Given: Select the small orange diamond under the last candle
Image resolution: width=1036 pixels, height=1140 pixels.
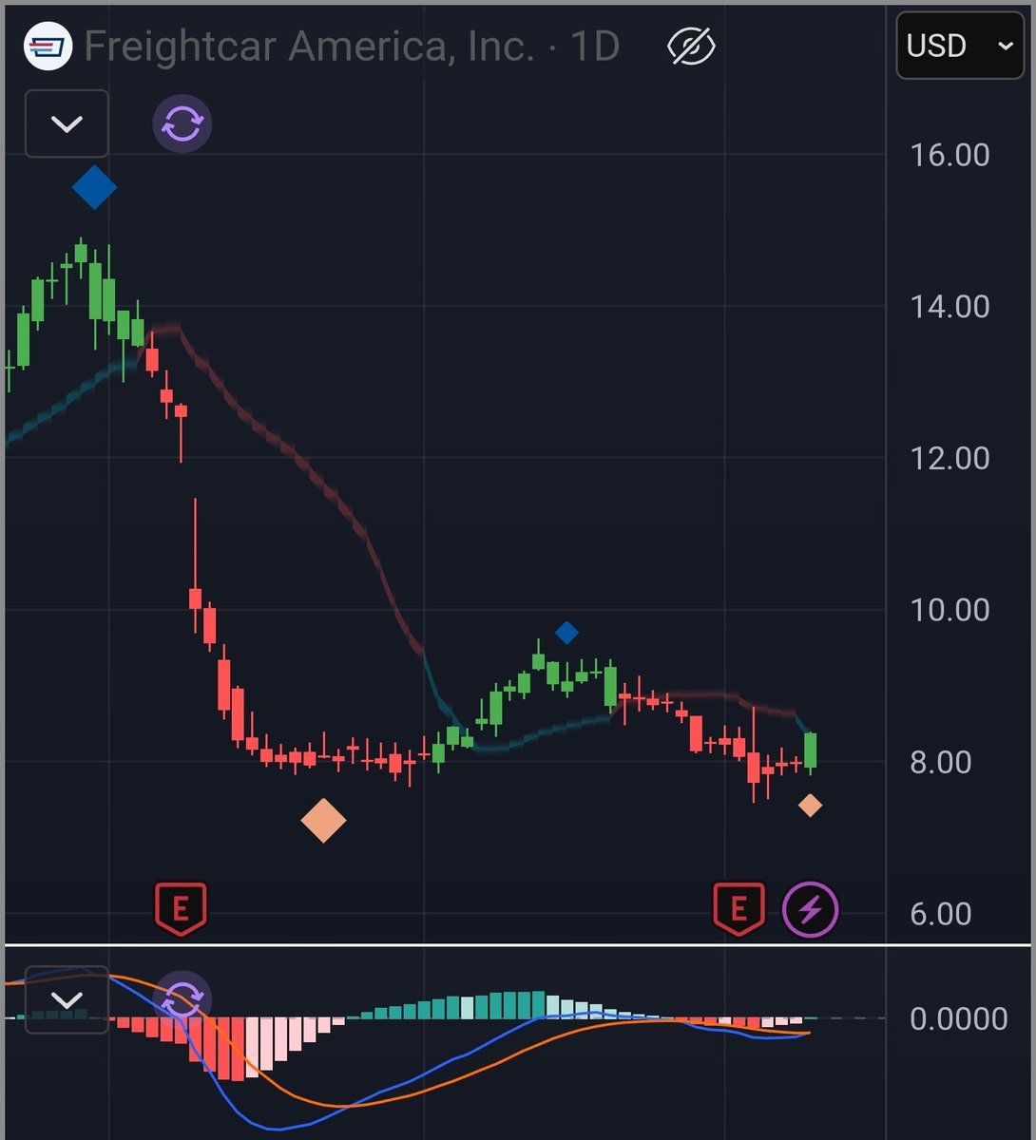Looking at the screenshot, I should (810, 806).
